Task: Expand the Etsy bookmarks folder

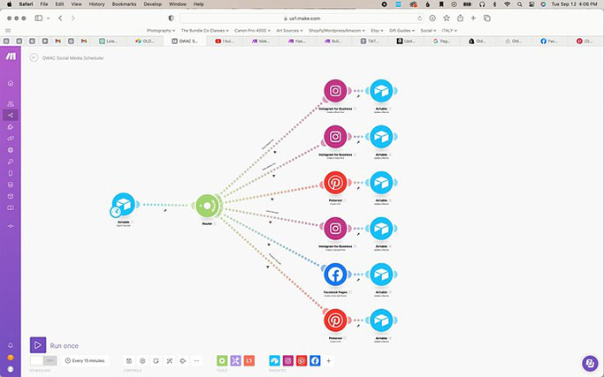Action: [x=377, y=30]
